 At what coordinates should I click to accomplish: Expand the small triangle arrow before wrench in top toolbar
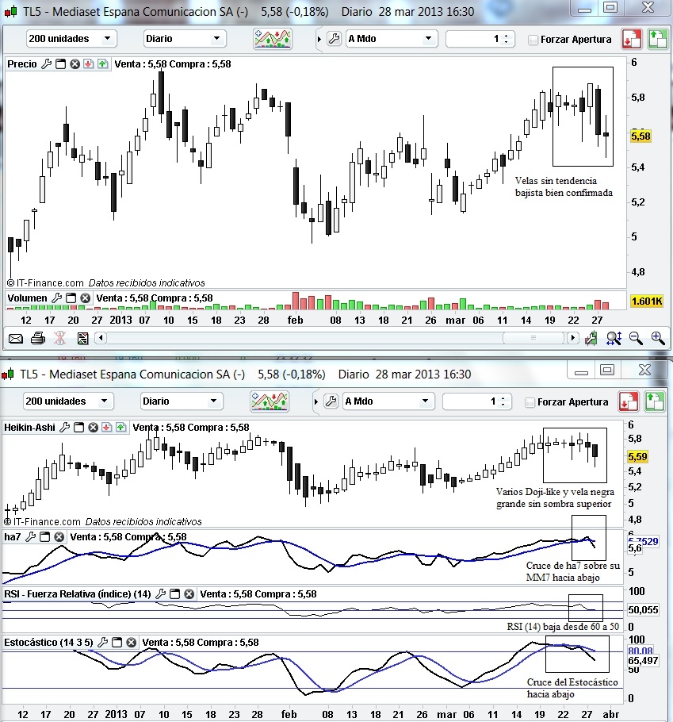[x=319, y=39]
